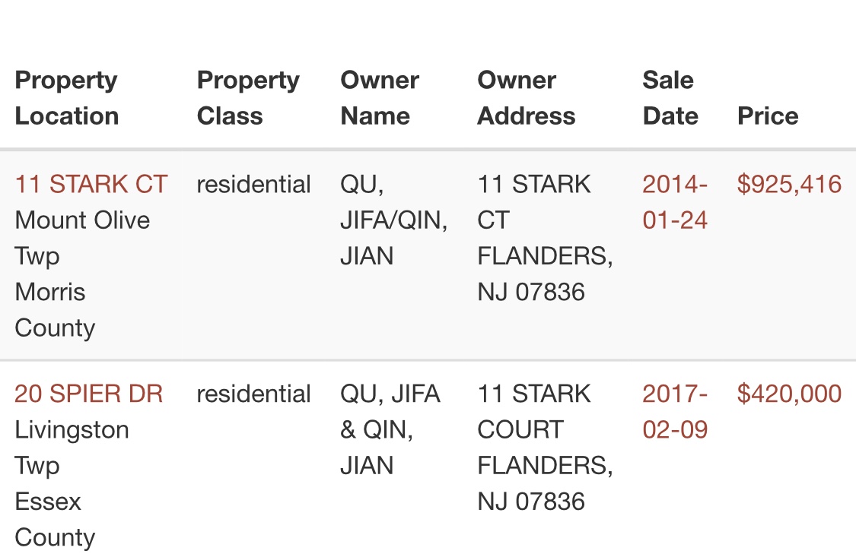Click the Property Location column header

click(x=67, y=98)
